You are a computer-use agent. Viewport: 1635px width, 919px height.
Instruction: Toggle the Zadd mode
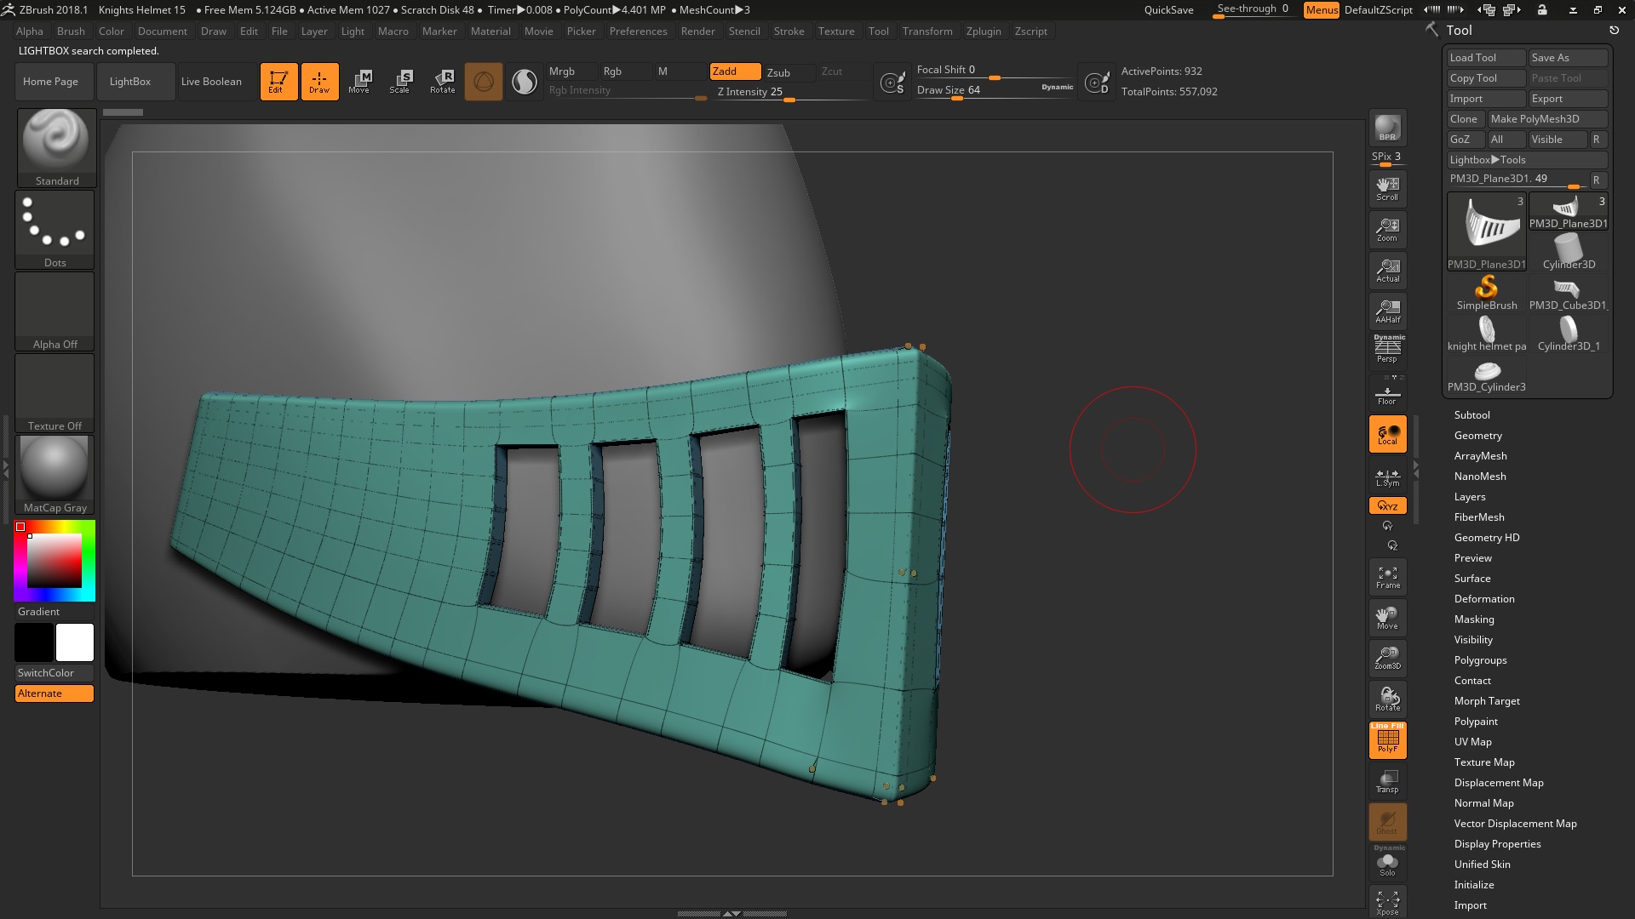[x=735, y=71]
